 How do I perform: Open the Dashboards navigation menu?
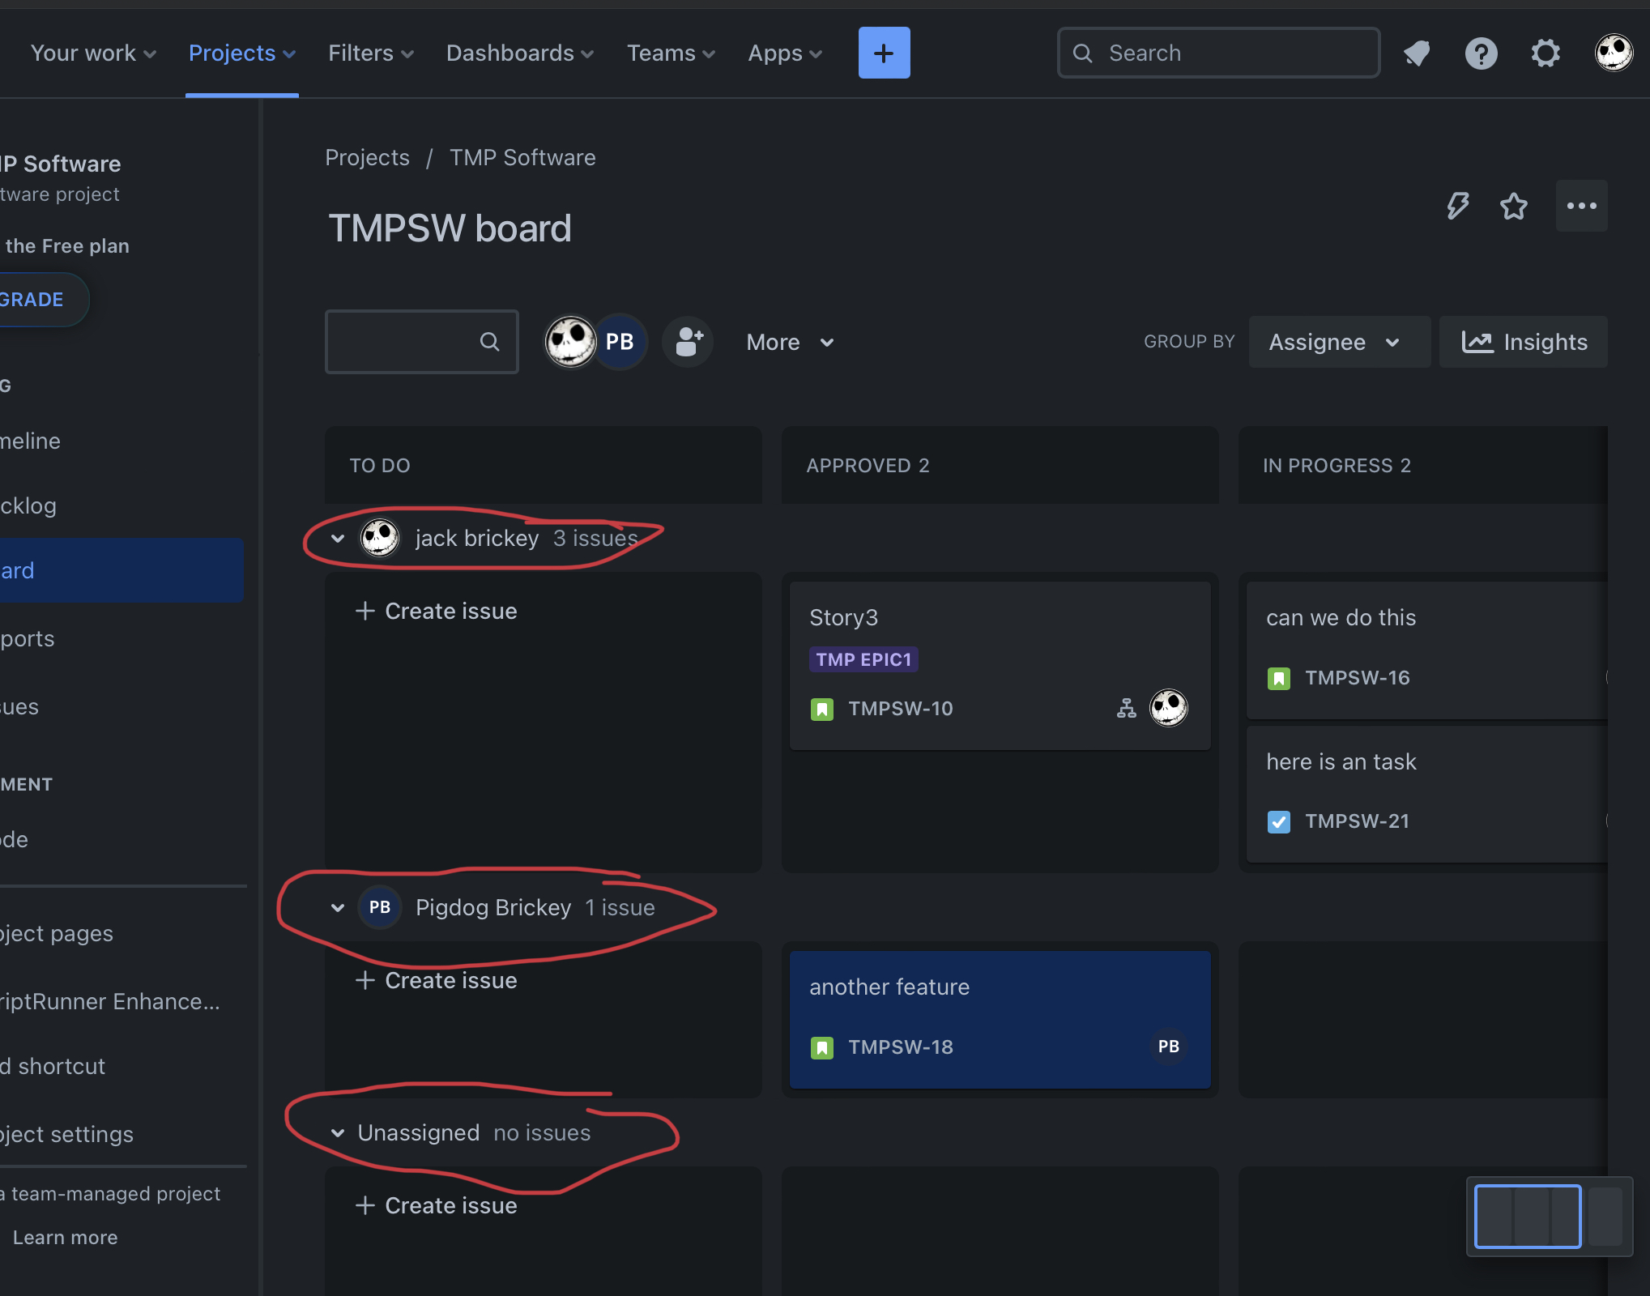pos(519,53)
